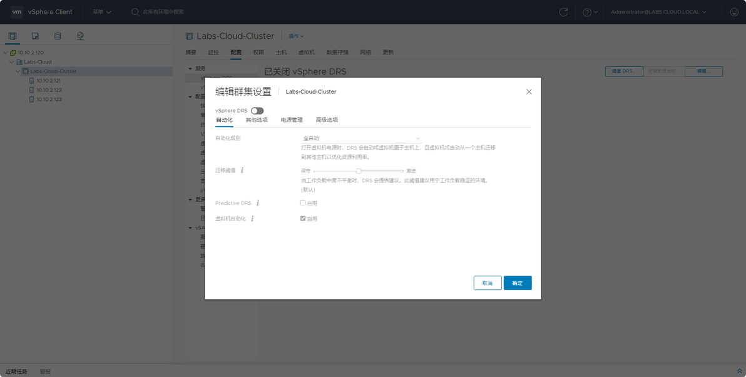Open the 操作 actions dropdown
The width and height of the screenshot is (746, 377).
296,36
